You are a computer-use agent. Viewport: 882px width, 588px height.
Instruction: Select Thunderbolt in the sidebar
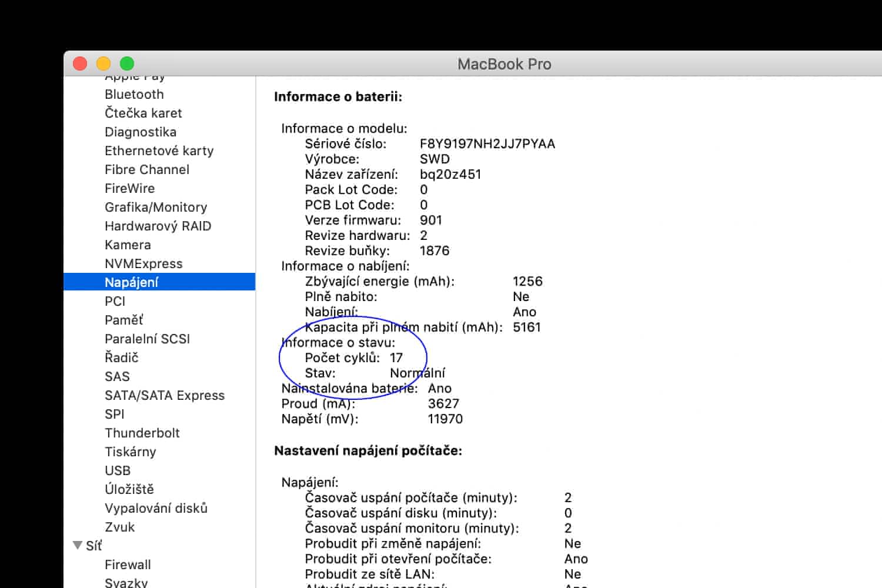tap(142, 433)
